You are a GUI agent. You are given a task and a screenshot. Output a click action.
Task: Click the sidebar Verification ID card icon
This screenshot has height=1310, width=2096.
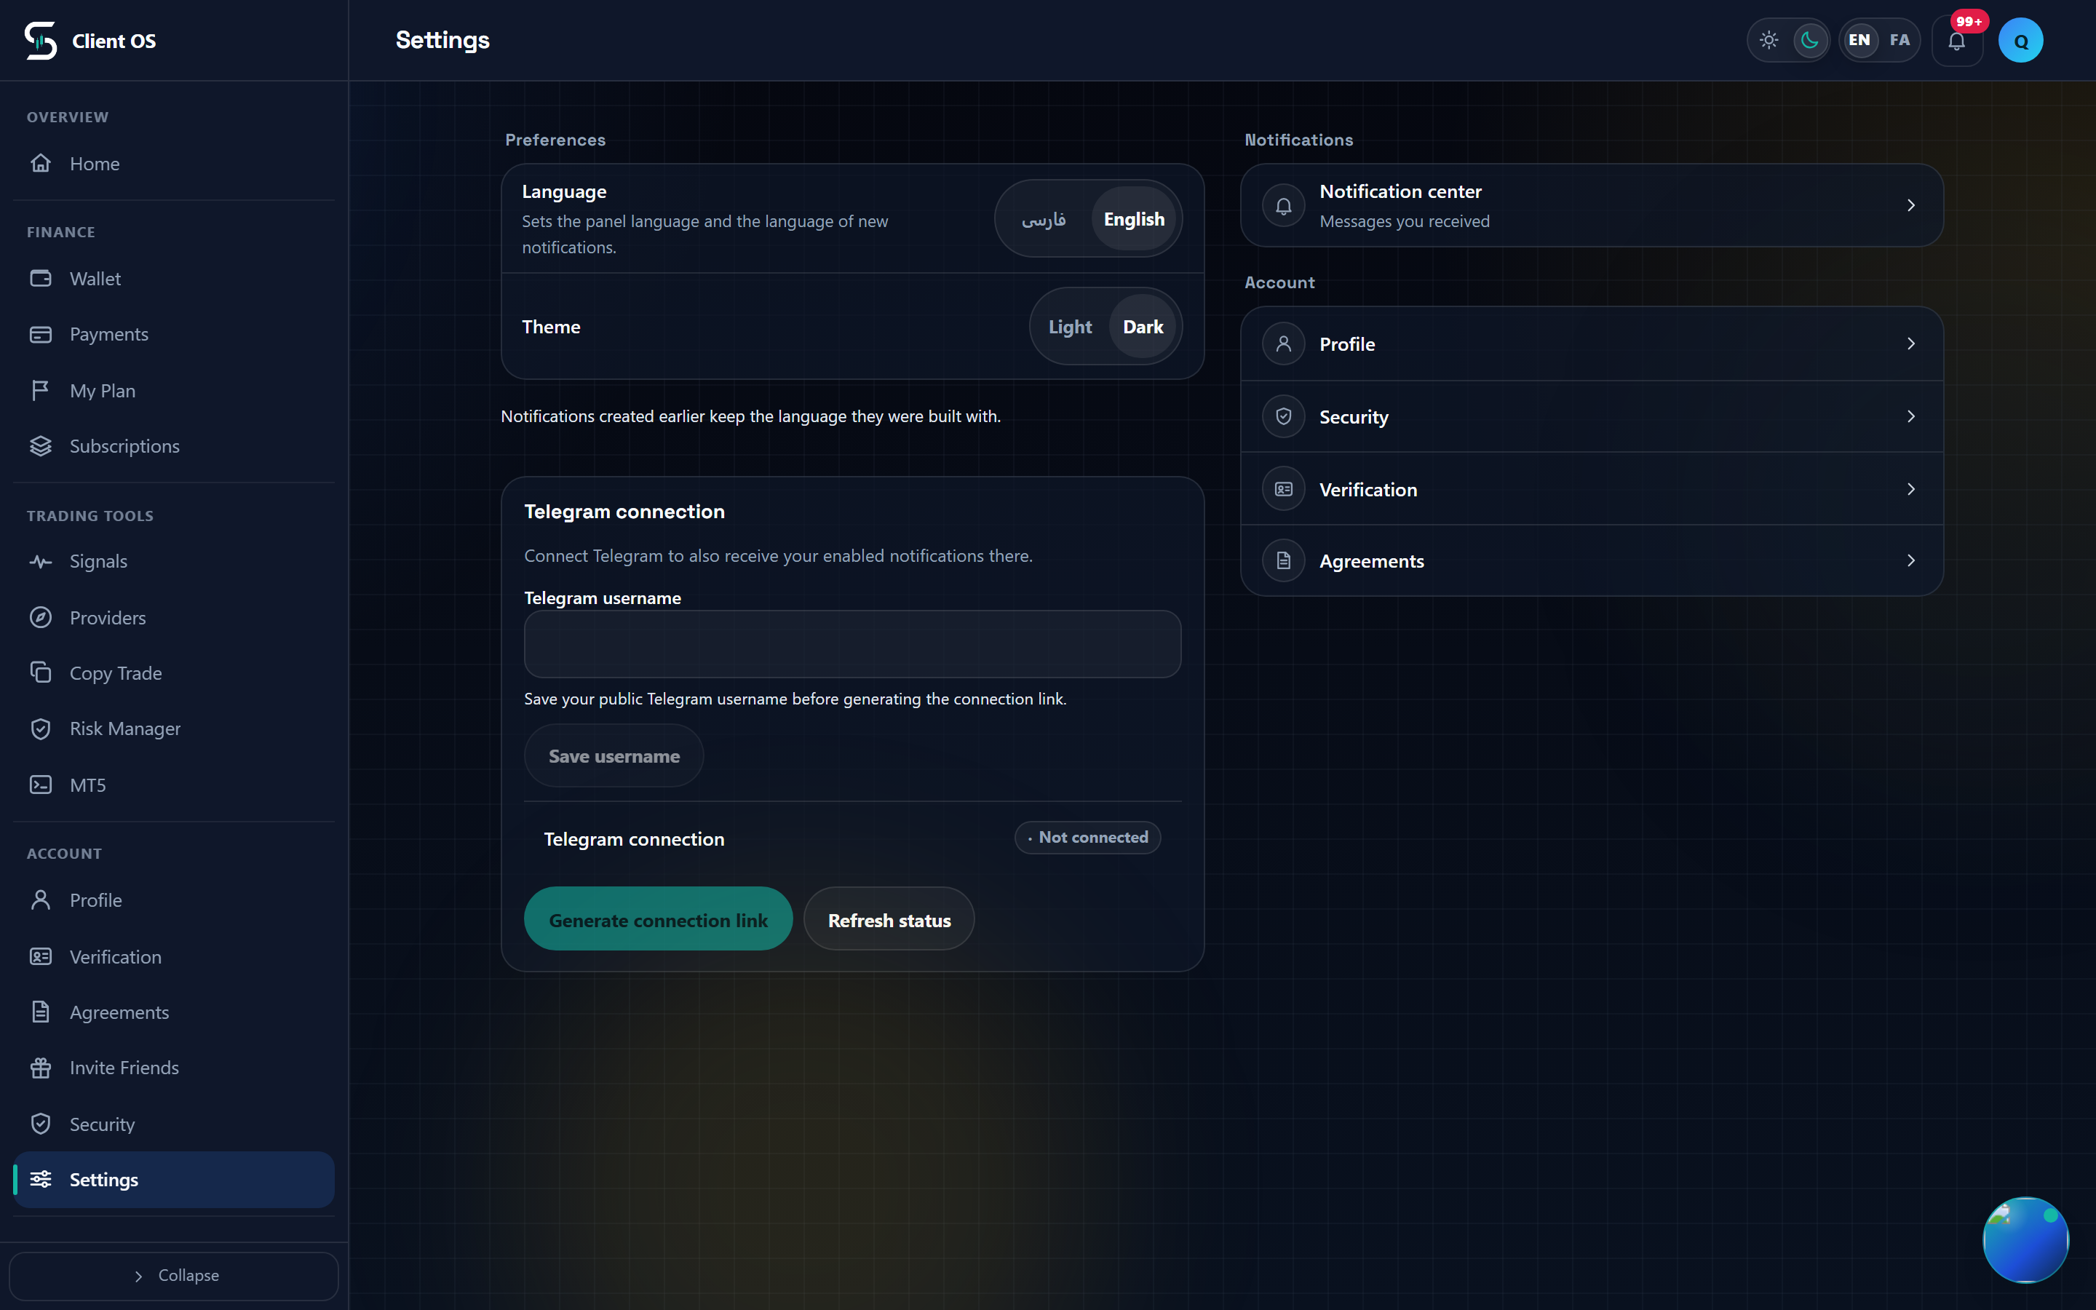[x=41, y=956]
